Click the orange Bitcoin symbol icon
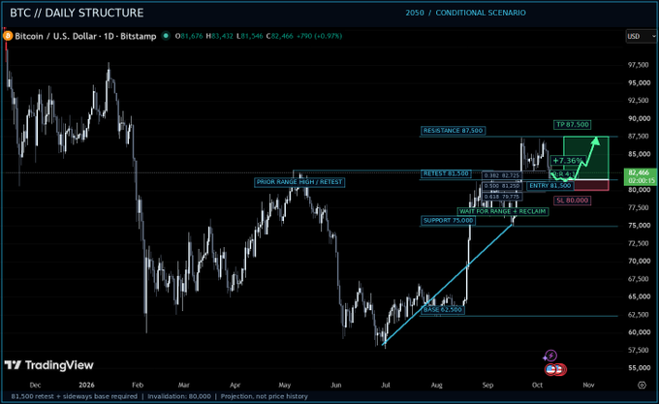Image resolution: width=659 pixels, height=404 pixels. tap(8, 36)
